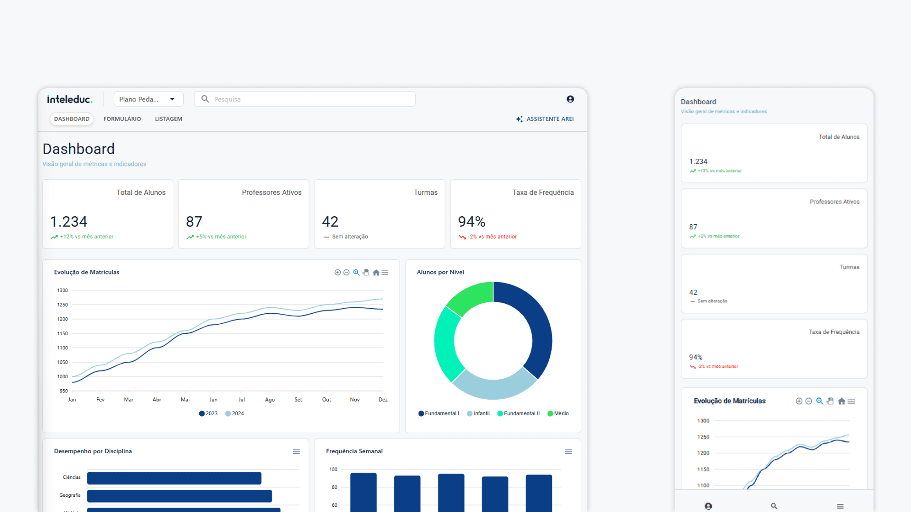The image size is (911, 512).
Task: Click the "-2% vs mês anterior" text in desktop card
Action: point(493,237)
